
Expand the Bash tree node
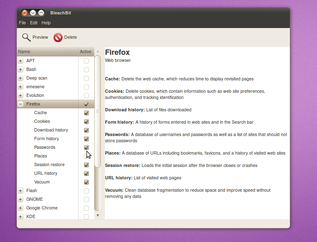20,69
